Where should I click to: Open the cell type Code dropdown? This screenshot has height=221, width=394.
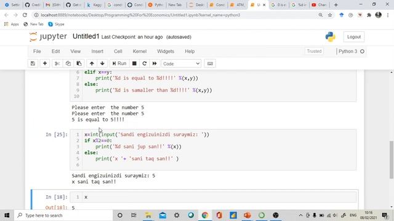181,64
